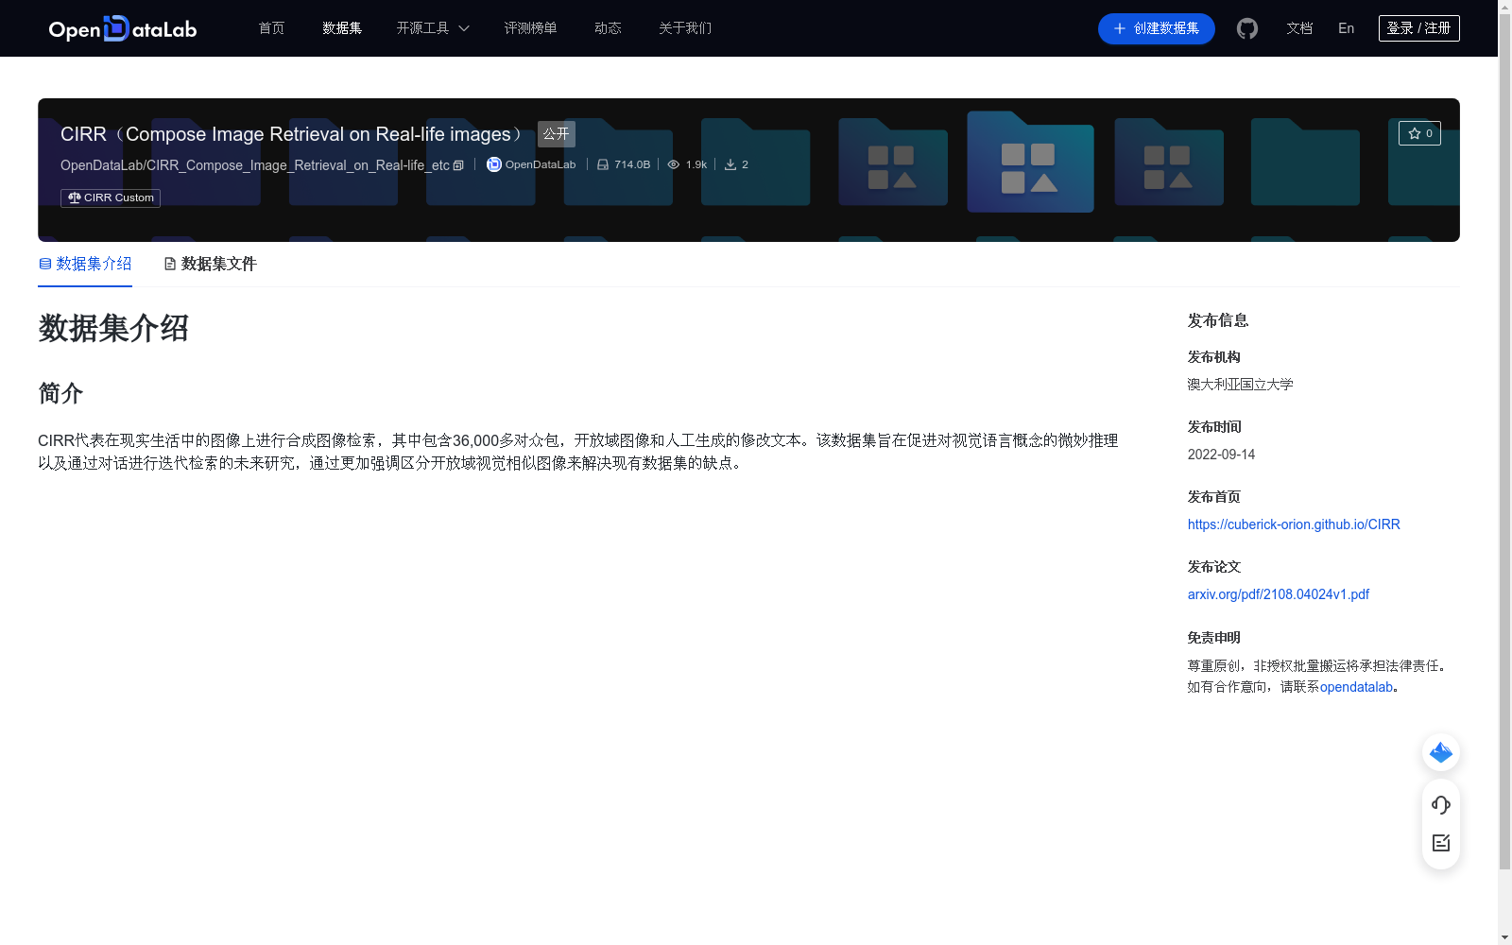The image size is (1512, 945).
Task: Switch language to En
Action: pyautogui.click(x=1346, y=28)
